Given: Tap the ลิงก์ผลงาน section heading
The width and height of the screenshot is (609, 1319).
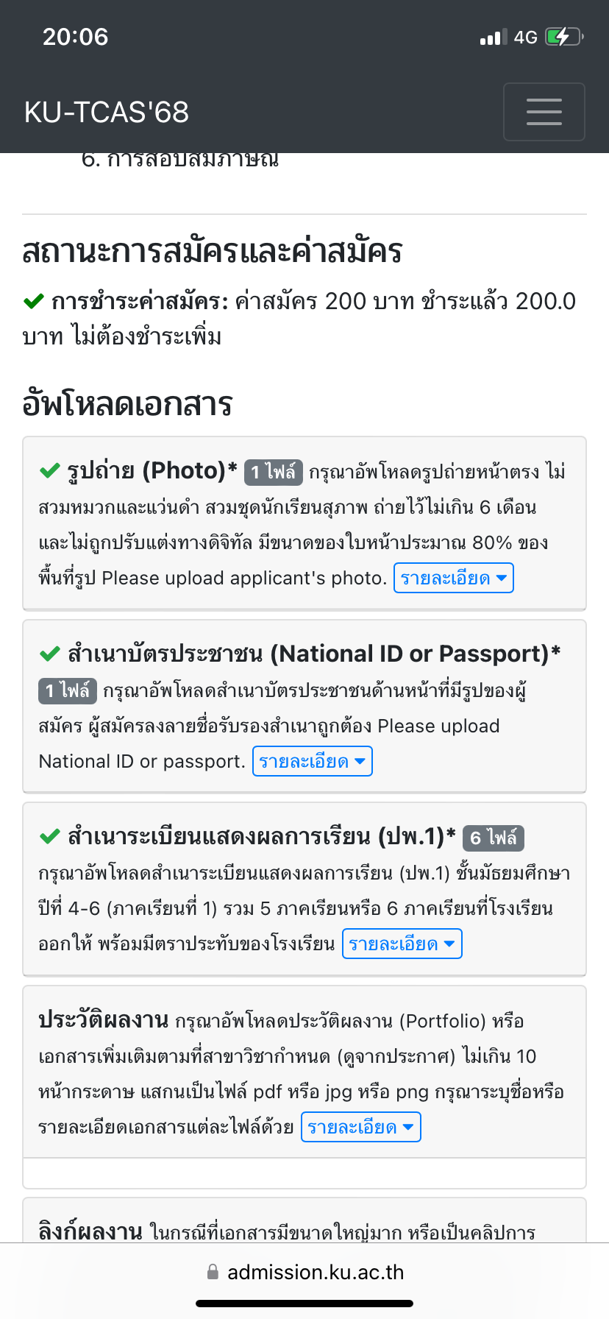Looking at the screenshot, I should [90, 1231].
